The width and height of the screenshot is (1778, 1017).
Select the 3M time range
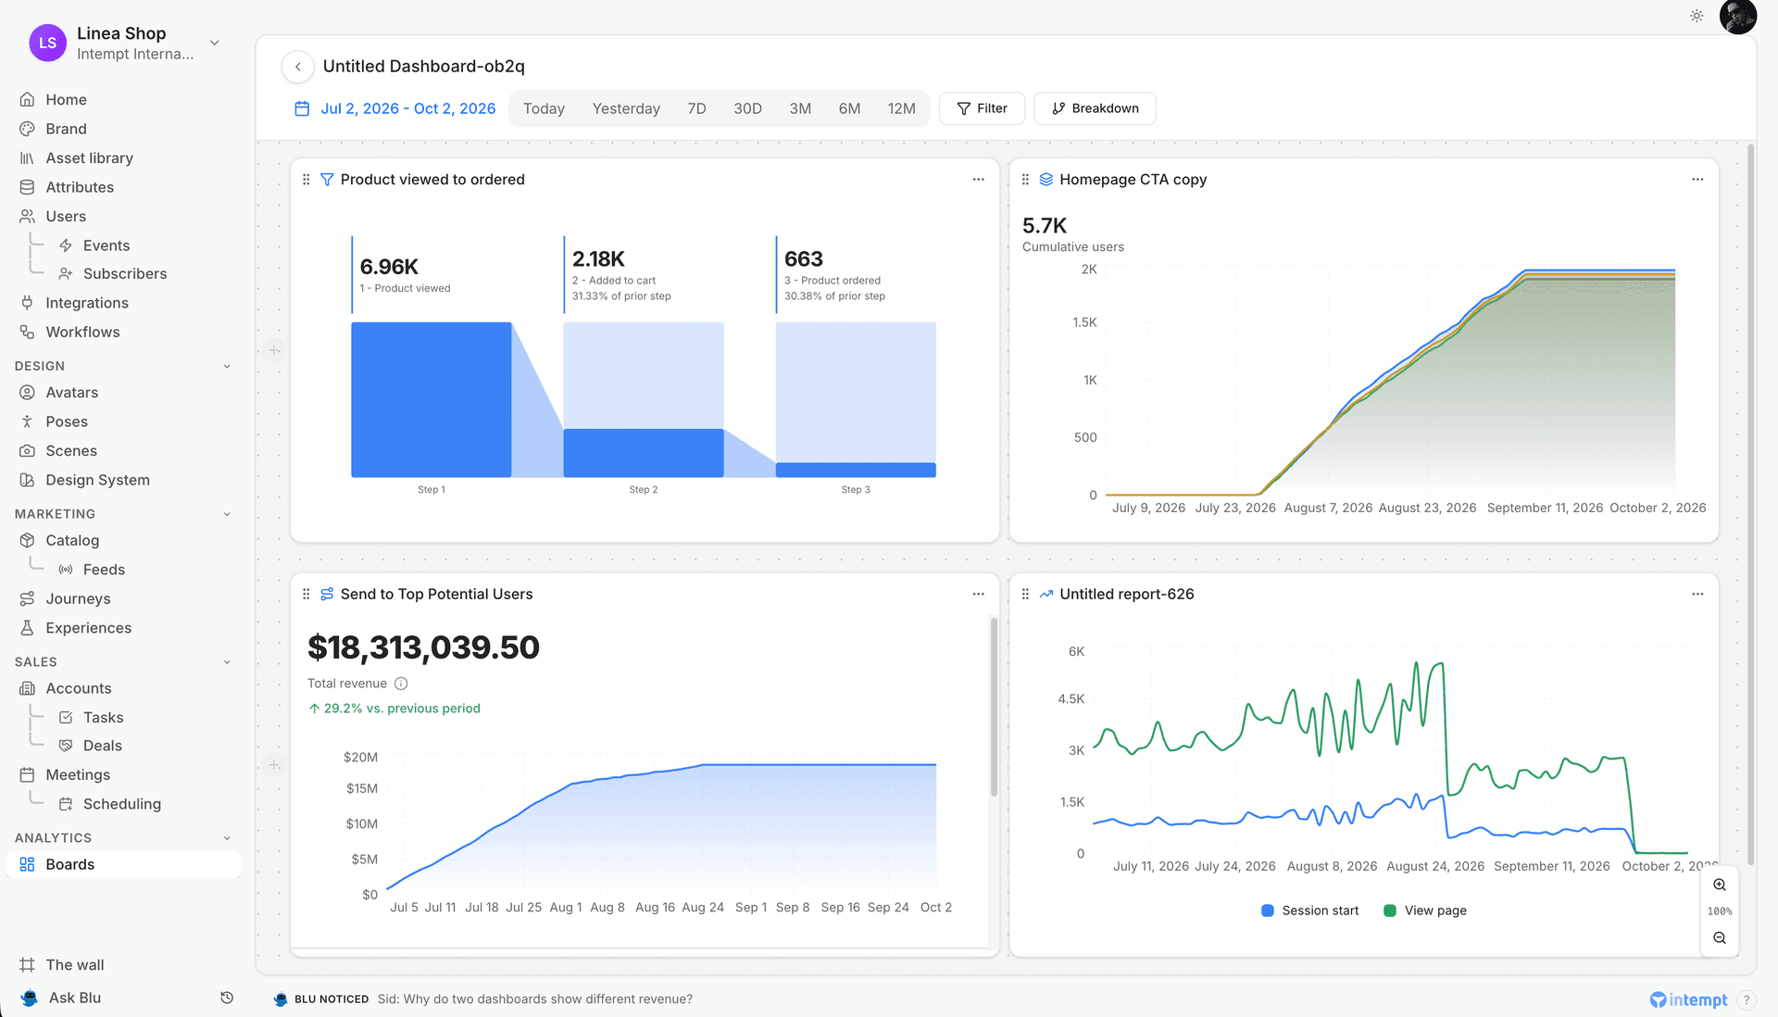coord(800,108)
